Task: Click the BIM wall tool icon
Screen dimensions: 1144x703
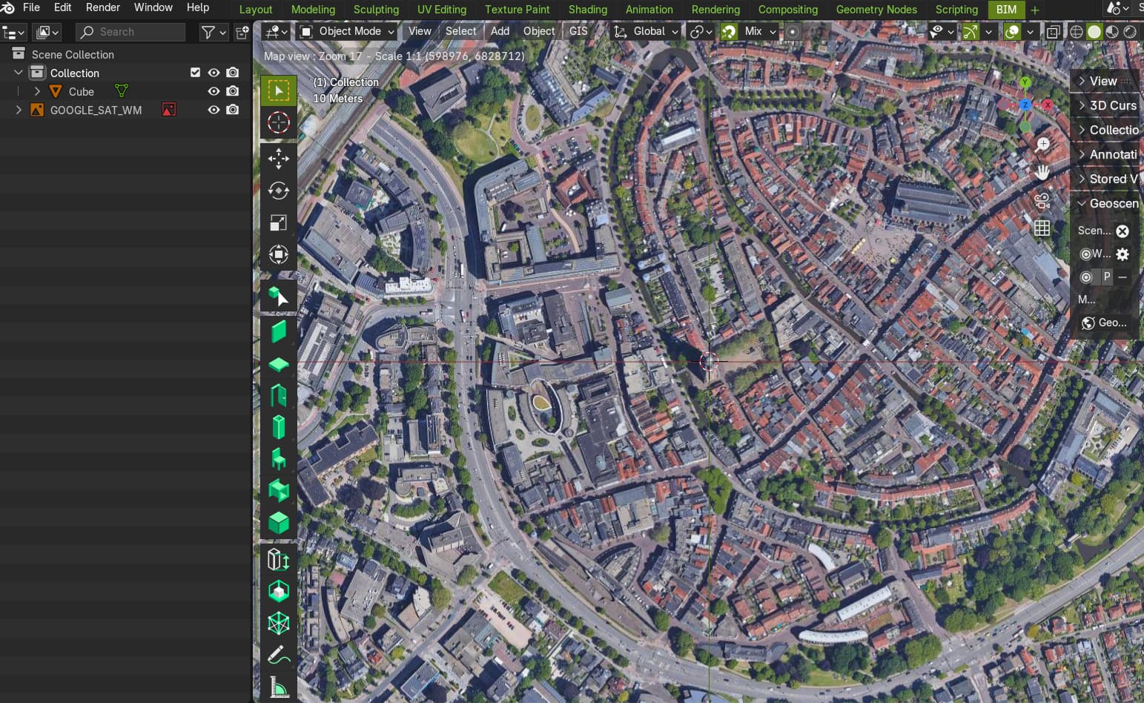Action: pos(278,331)
